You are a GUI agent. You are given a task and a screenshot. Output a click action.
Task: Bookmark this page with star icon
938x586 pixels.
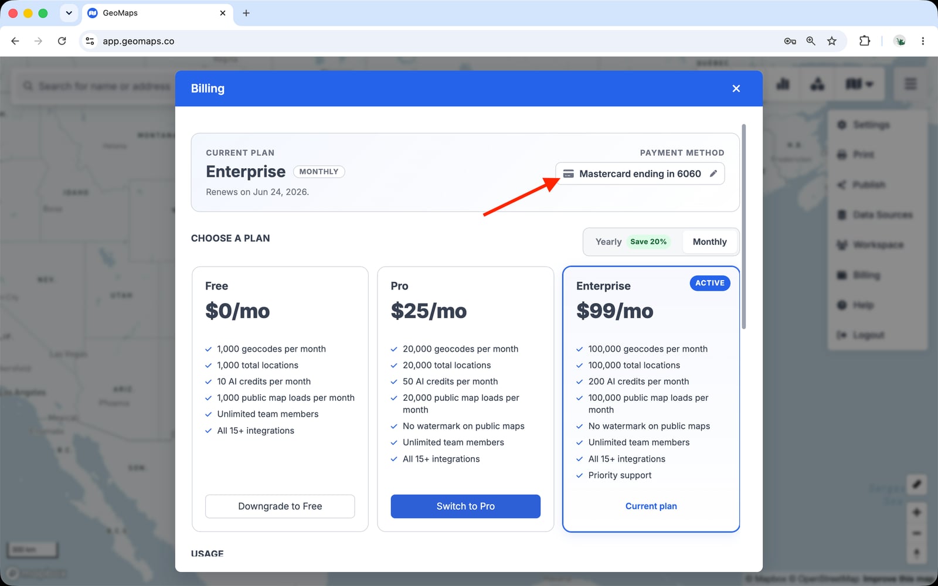point(832,41)
